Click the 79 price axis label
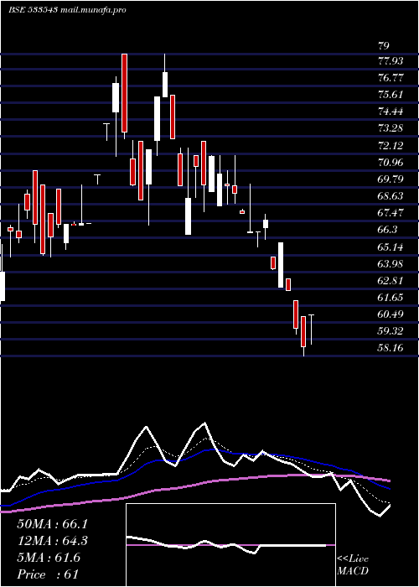 pos(384,45)
